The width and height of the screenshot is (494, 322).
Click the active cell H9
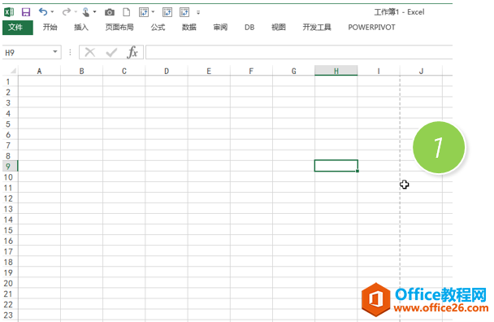click(x=336, y=166)
